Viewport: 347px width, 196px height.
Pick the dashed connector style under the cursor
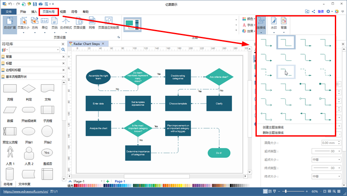[x=286, y=72]
